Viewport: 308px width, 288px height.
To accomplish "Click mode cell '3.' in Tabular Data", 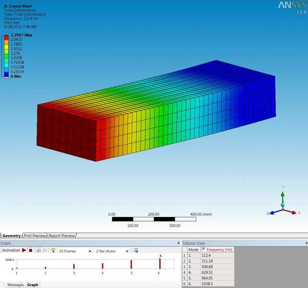I will point(194,267).
